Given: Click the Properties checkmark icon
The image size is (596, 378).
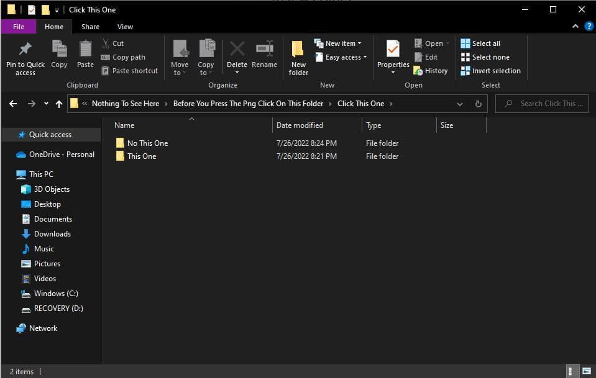Looking at the screenshot, I should (x=393, y=49).
